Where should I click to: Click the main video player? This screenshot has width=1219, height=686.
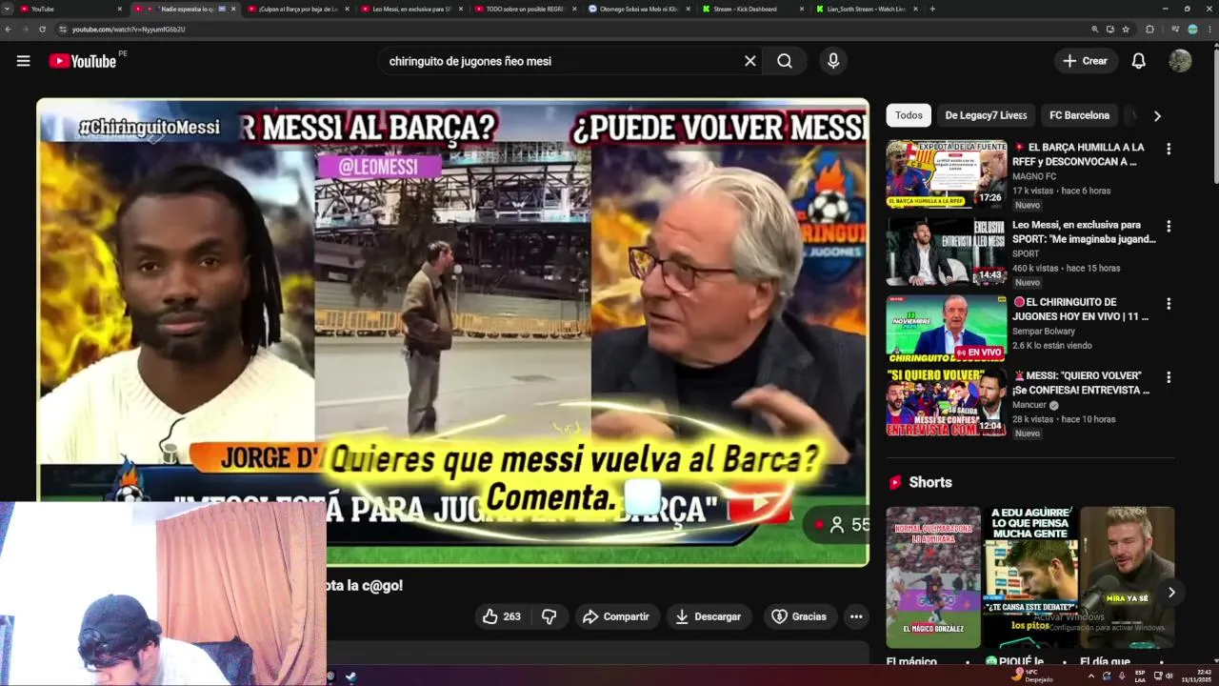pos(452,333)
